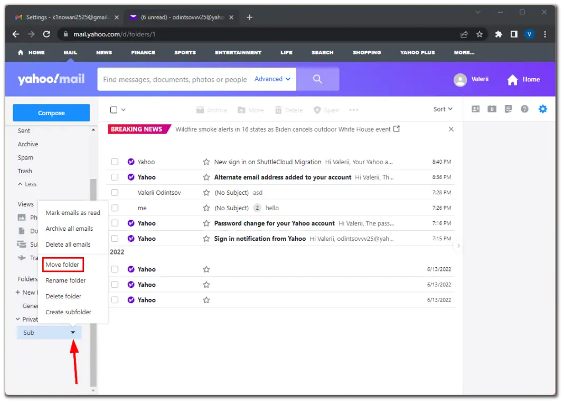Screen dimensions: 564x404
Task: Collapse folders list with Less
Action: [x=27, y=184]
